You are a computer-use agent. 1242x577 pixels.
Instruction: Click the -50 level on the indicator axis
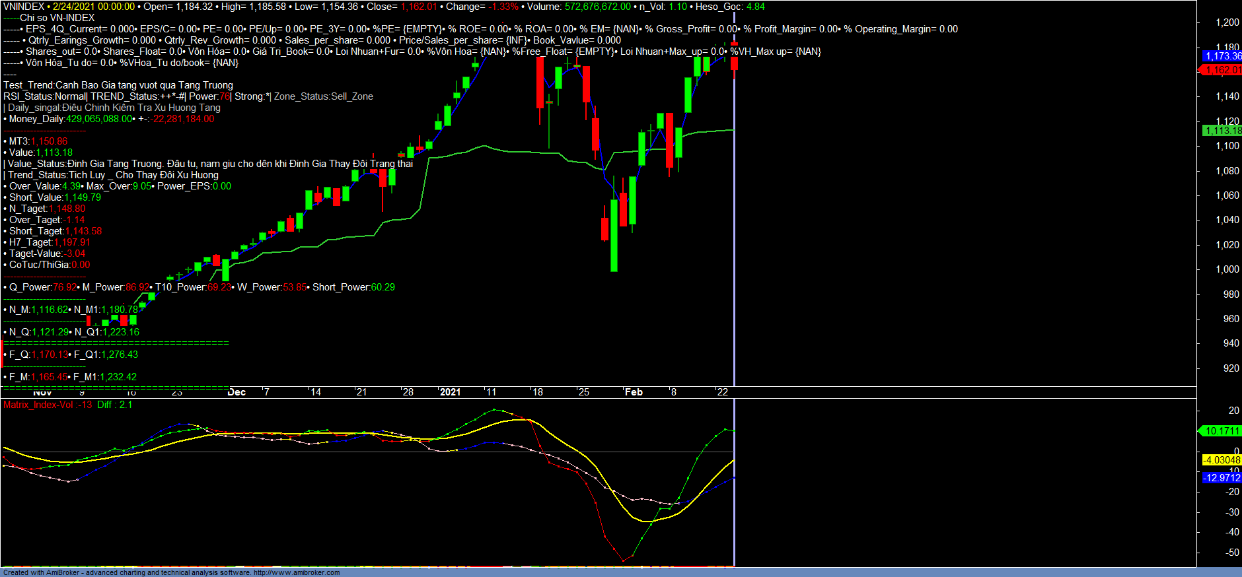click(1232, 553)
